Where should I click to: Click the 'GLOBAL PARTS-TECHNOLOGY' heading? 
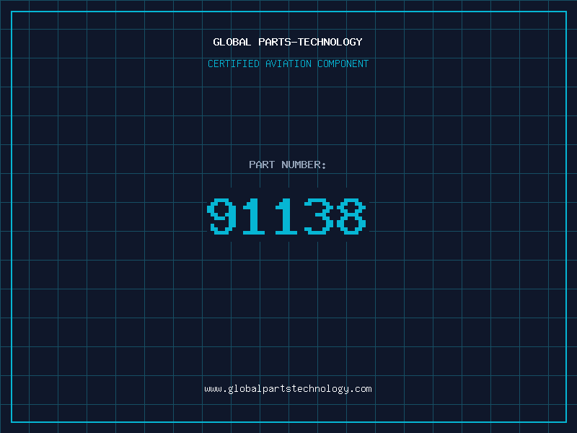coord(288,42)
